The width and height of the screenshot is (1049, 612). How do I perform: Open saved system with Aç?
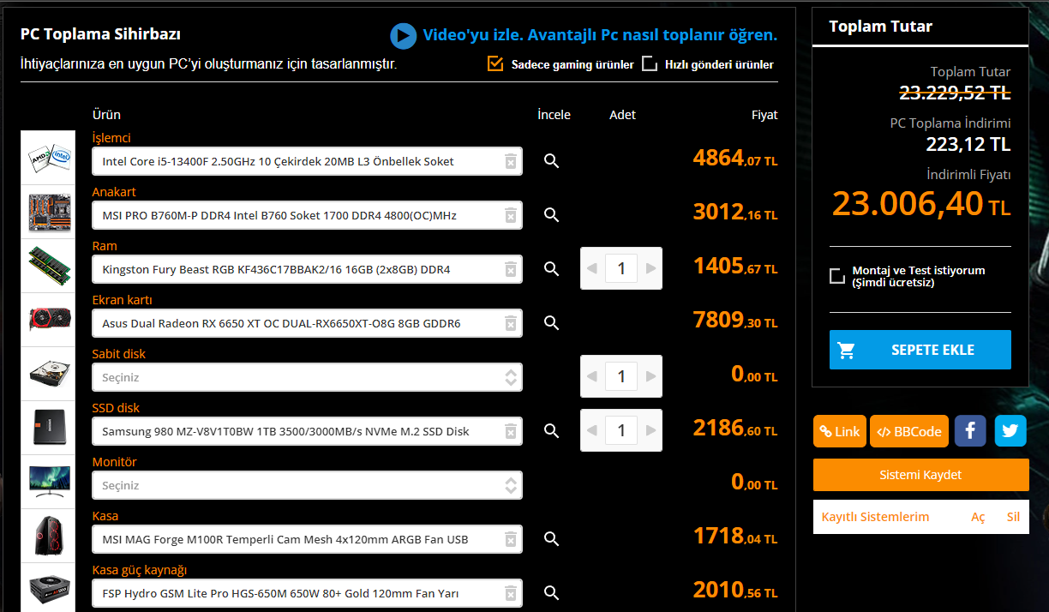tap(978, 517)
